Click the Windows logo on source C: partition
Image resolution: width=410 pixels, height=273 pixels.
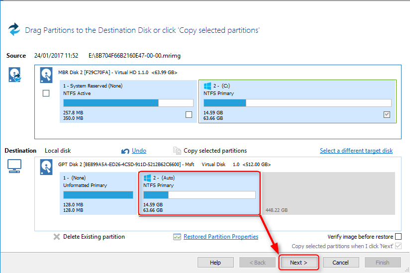click(x=207, y=86)
